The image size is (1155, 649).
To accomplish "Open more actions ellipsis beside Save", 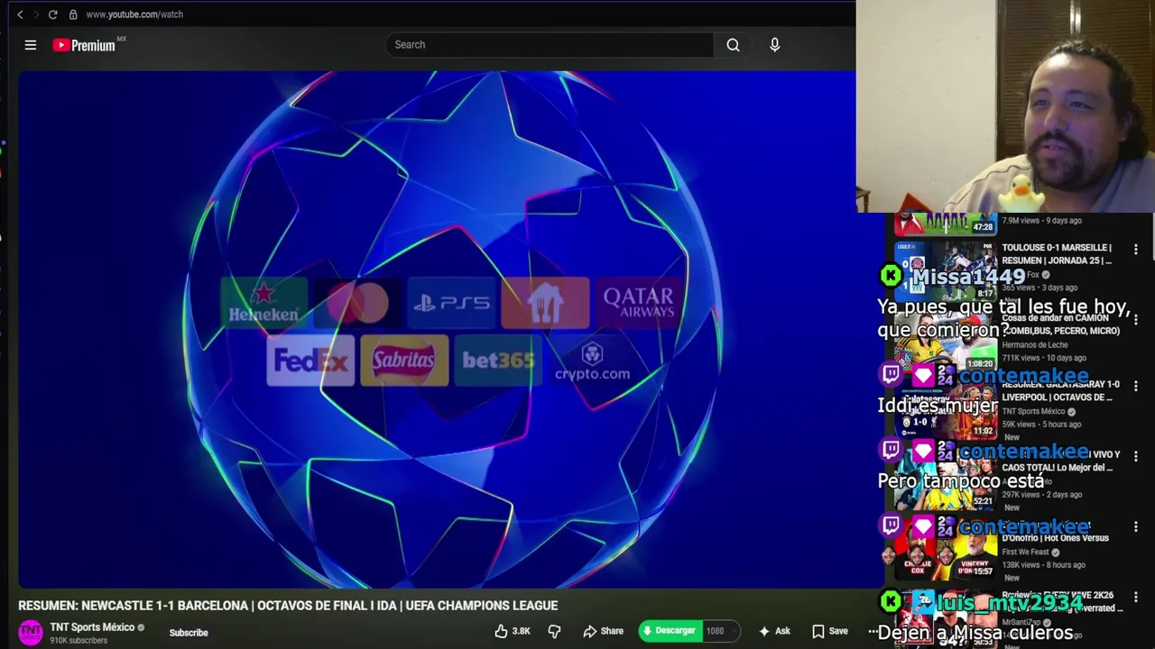I will point(873,631).
